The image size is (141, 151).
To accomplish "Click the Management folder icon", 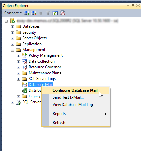I will [x=18, y=50].
